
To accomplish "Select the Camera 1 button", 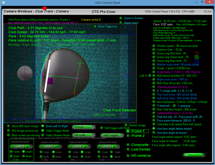I will point(21,146).
